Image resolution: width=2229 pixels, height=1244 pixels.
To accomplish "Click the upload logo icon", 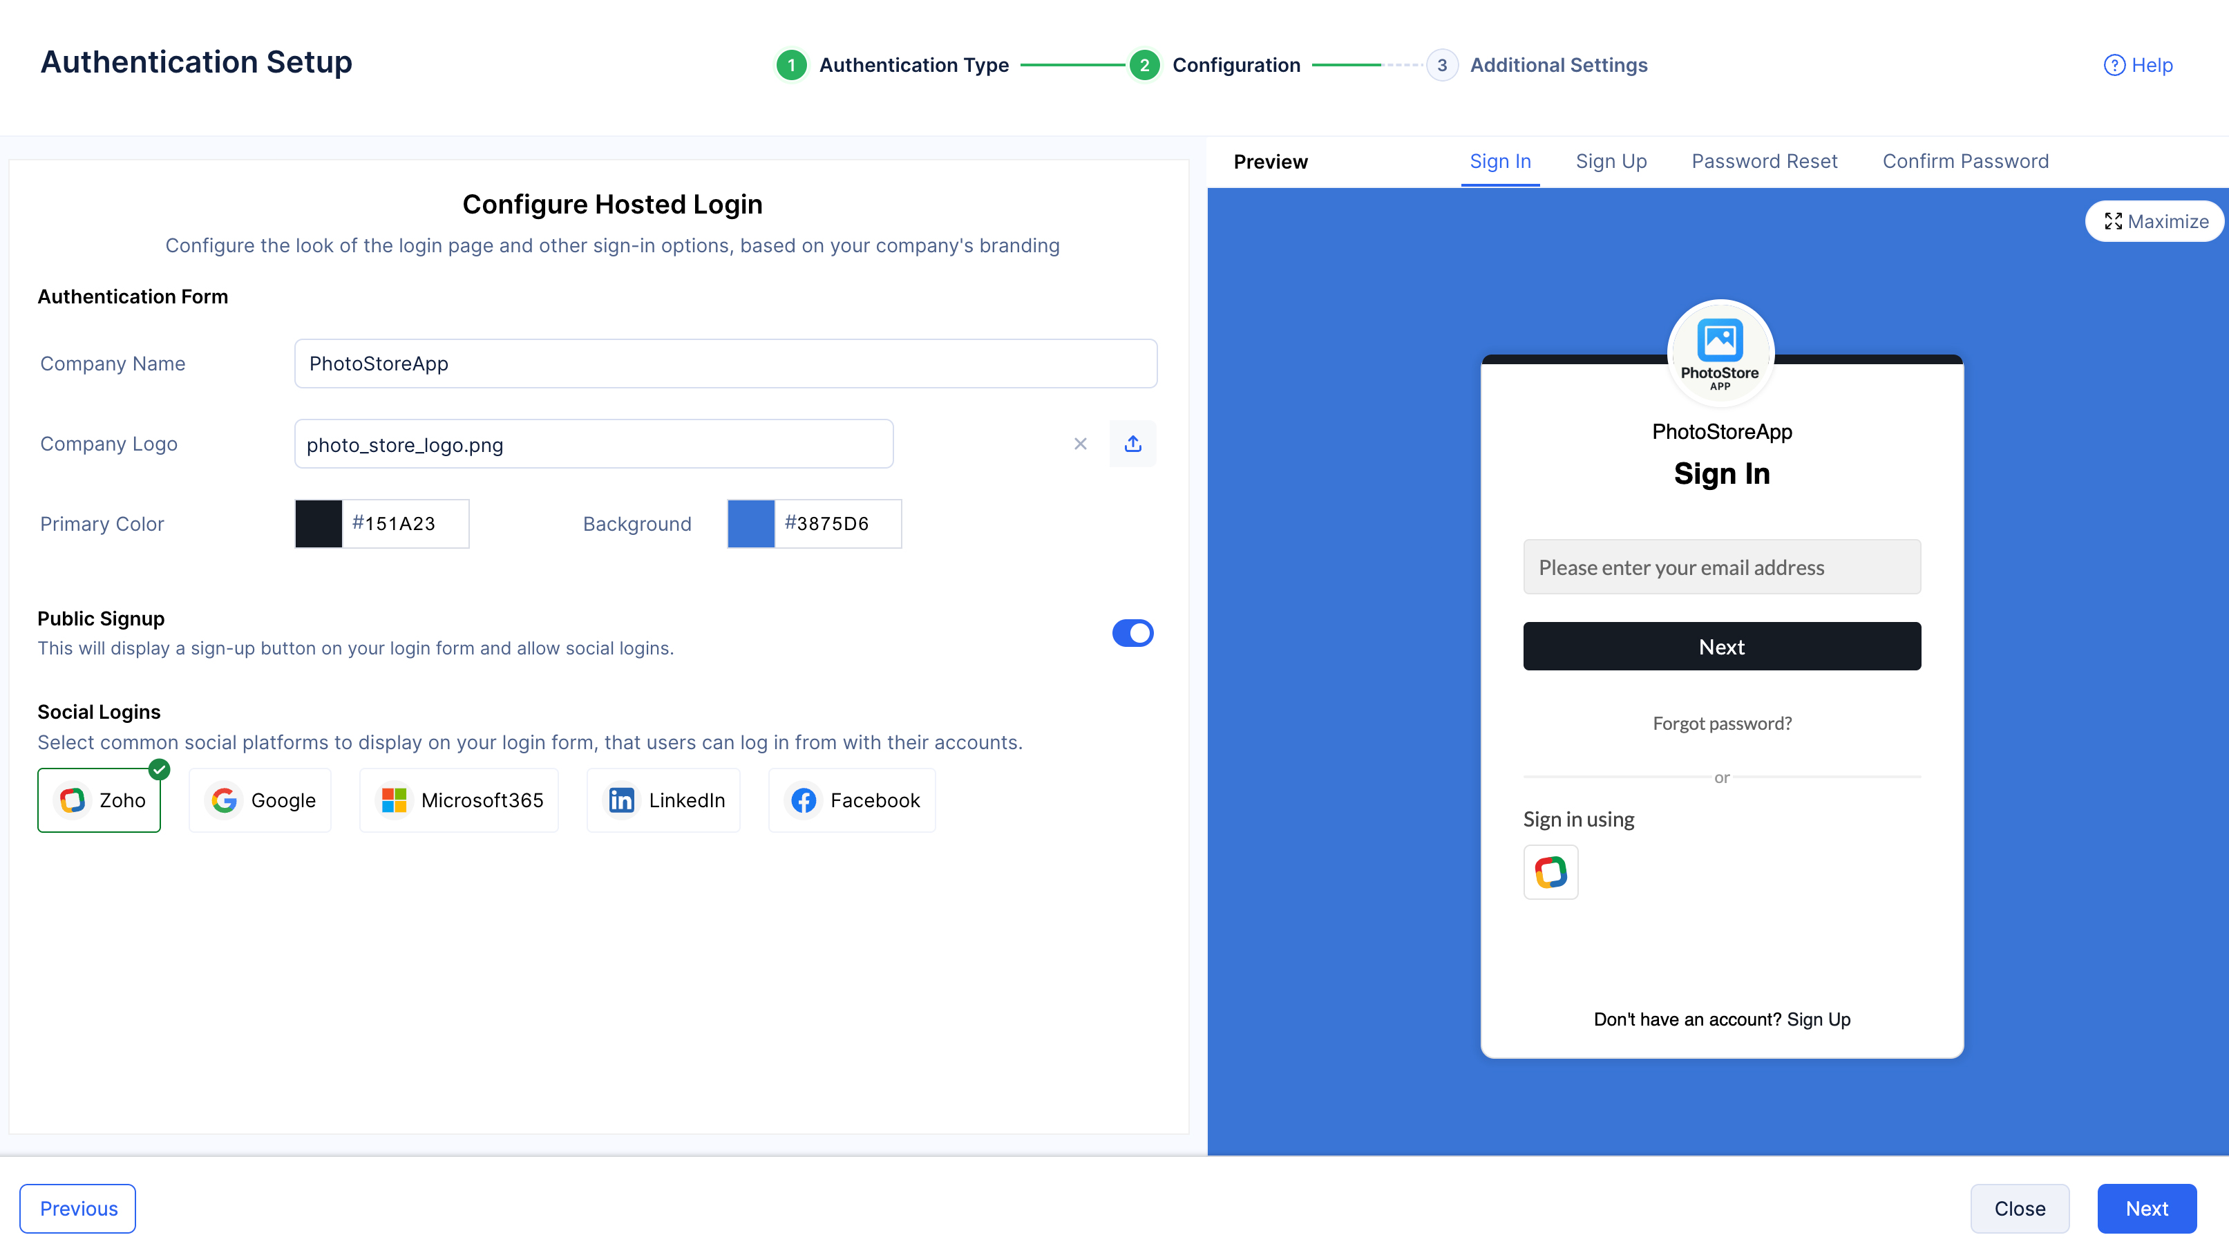I will (1132, 444).
